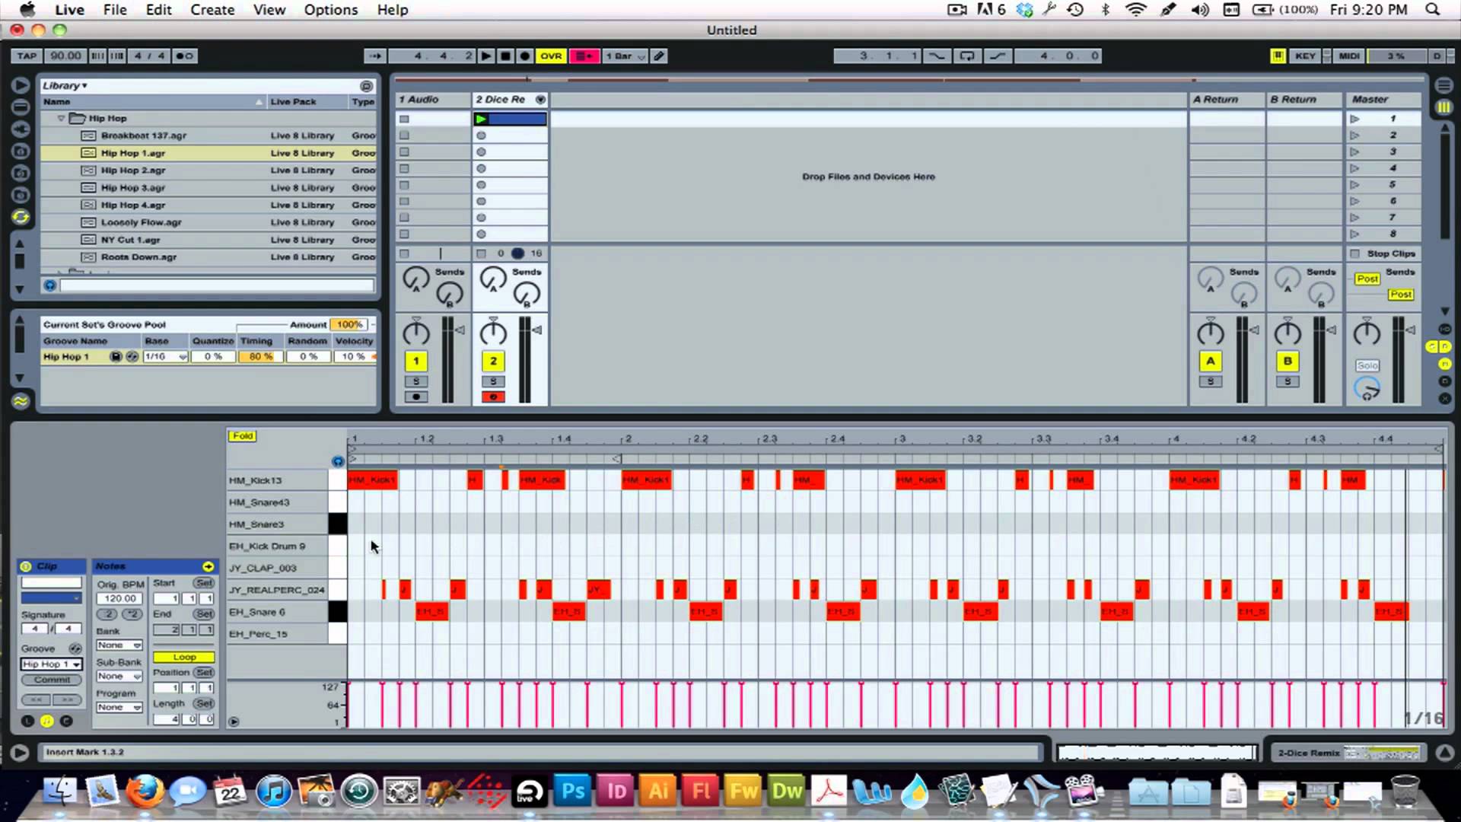Open the clip Groove Hip Hop 1 dropdown
Image resolution: width=1461 pixels, height=822 pixels.
pyautogui.click(x=51, y=664)
